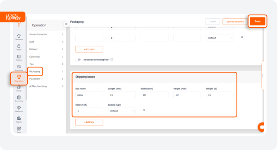The width and height of the screenshot is (277, 150).
Task: Open Delivery settings menu item
Action: pyautogui.click(x=46, y=49)
